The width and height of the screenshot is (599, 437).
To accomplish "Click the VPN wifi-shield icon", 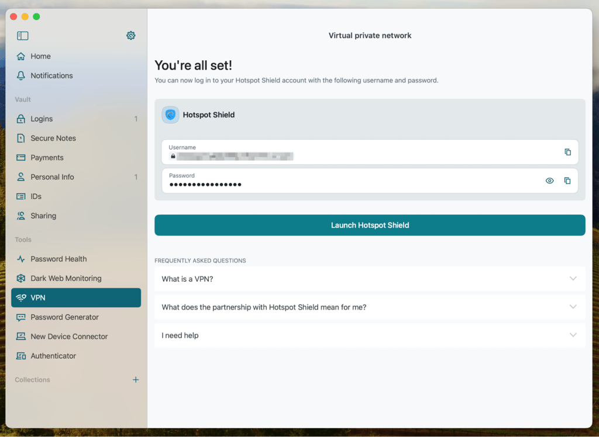I will tap(20, 298).
